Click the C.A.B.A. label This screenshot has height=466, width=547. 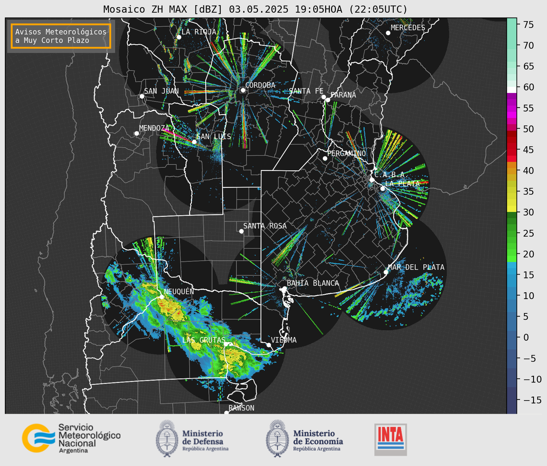click(x=391, y=175)
